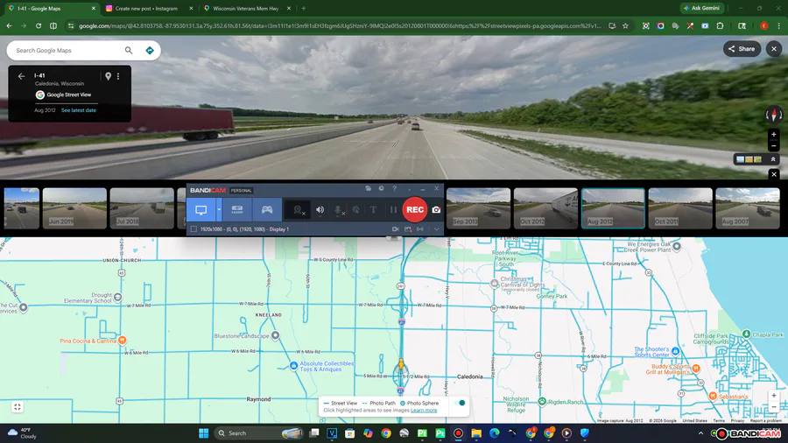Open Windows Start menu
This screenshot has width=788, height=443.
click(x=203, y=433)
